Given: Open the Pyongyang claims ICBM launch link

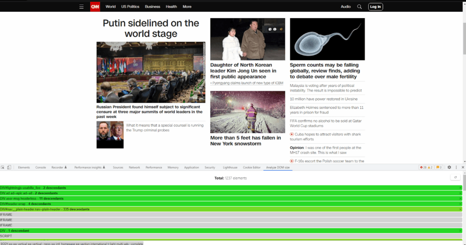Looking at the screenshot, I should tap(248, 83).
